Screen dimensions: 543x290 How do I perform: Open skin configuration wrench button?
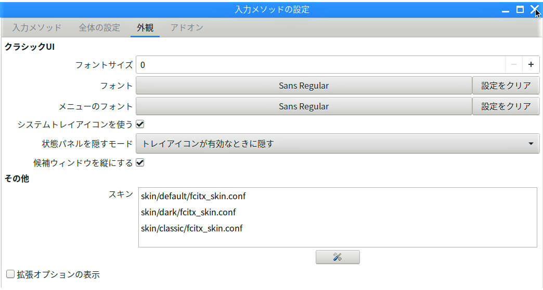(338, 257)
